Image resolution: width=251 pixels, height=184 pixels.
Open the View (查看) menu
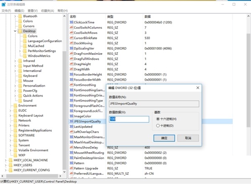tap(33, 11)
